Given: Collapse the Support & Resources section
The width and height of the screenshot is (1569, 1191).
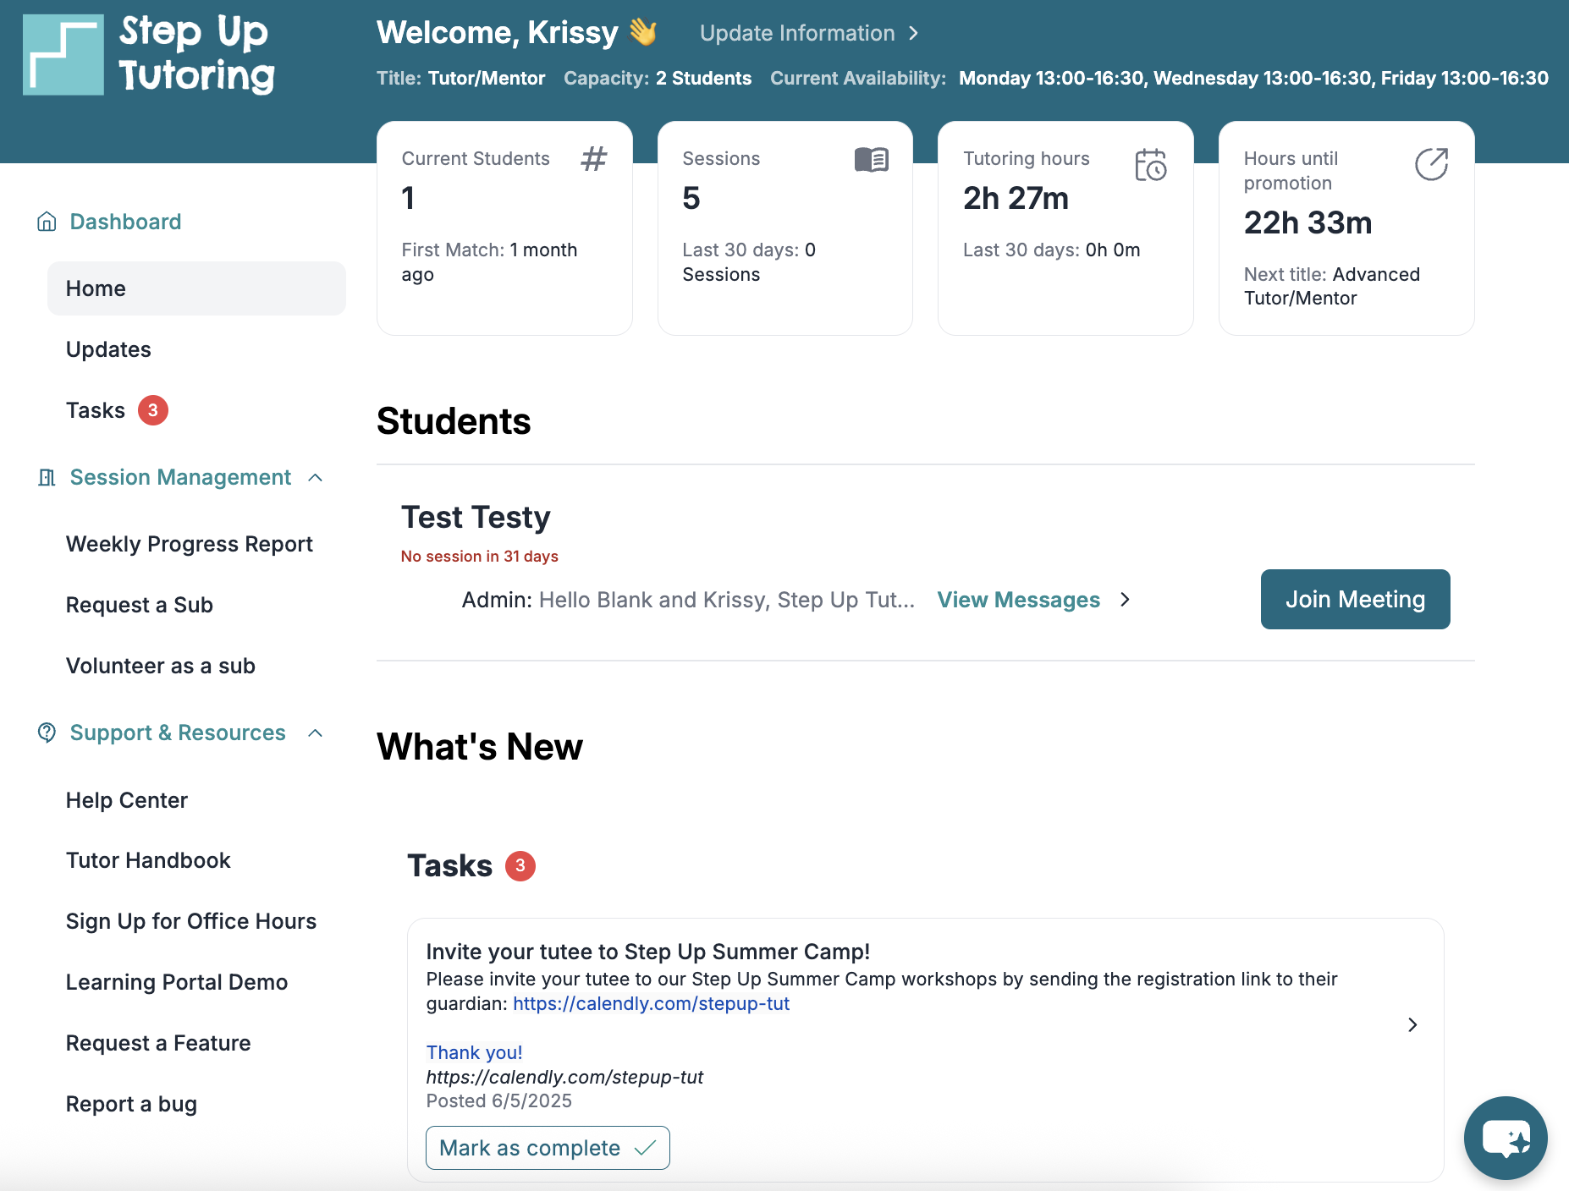Looking at the screenshot, I should [316, 733].
